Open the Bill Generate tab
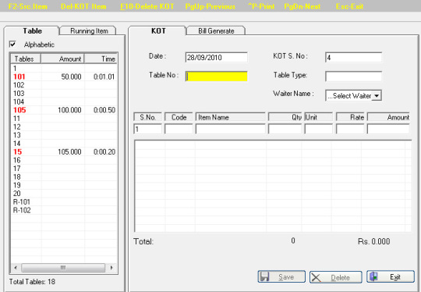Image resolution: width=421 pixels, height=292 pixels. pyautogui.click(x=216, y=31)
